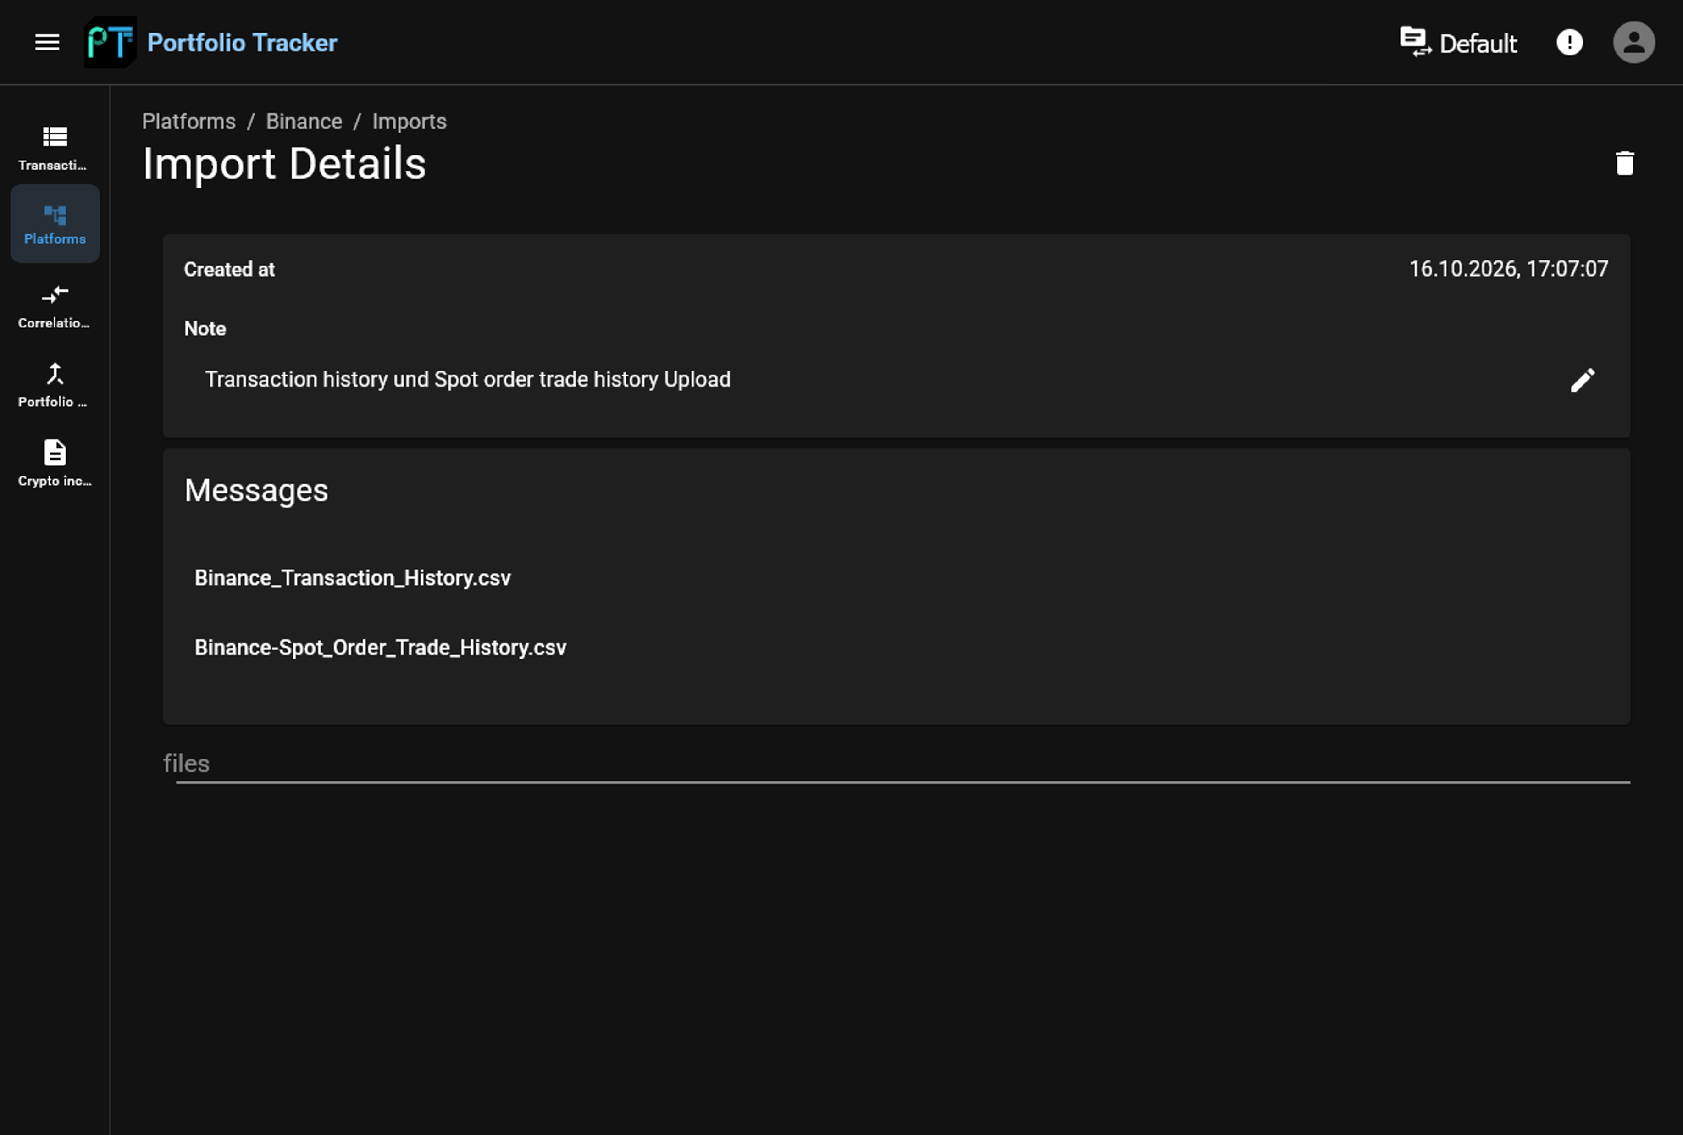
Task: Edit the note with pencil icon
Action: click(x=1583, y=379)
